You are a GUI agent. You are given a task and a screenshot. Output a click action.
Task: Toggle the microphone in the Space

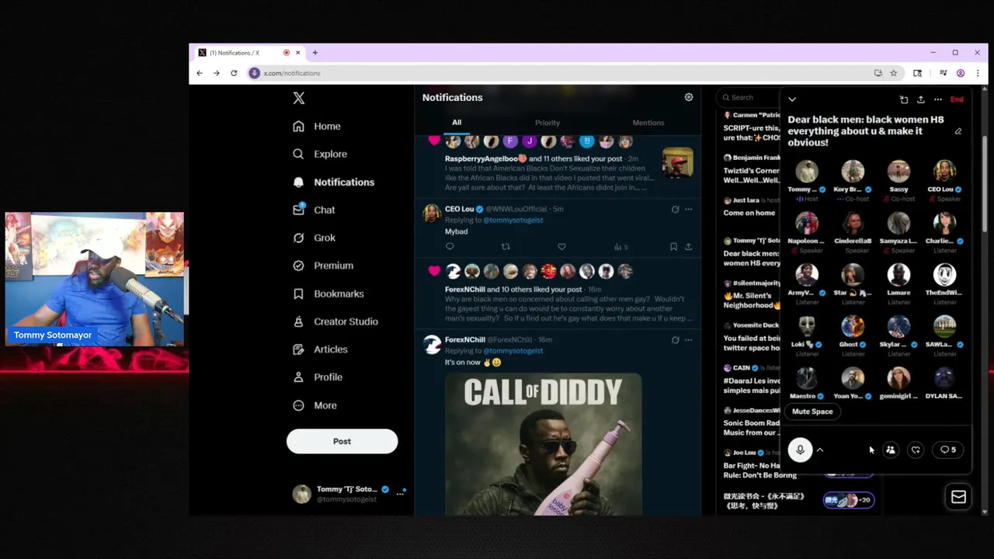[x=800, y=450]
